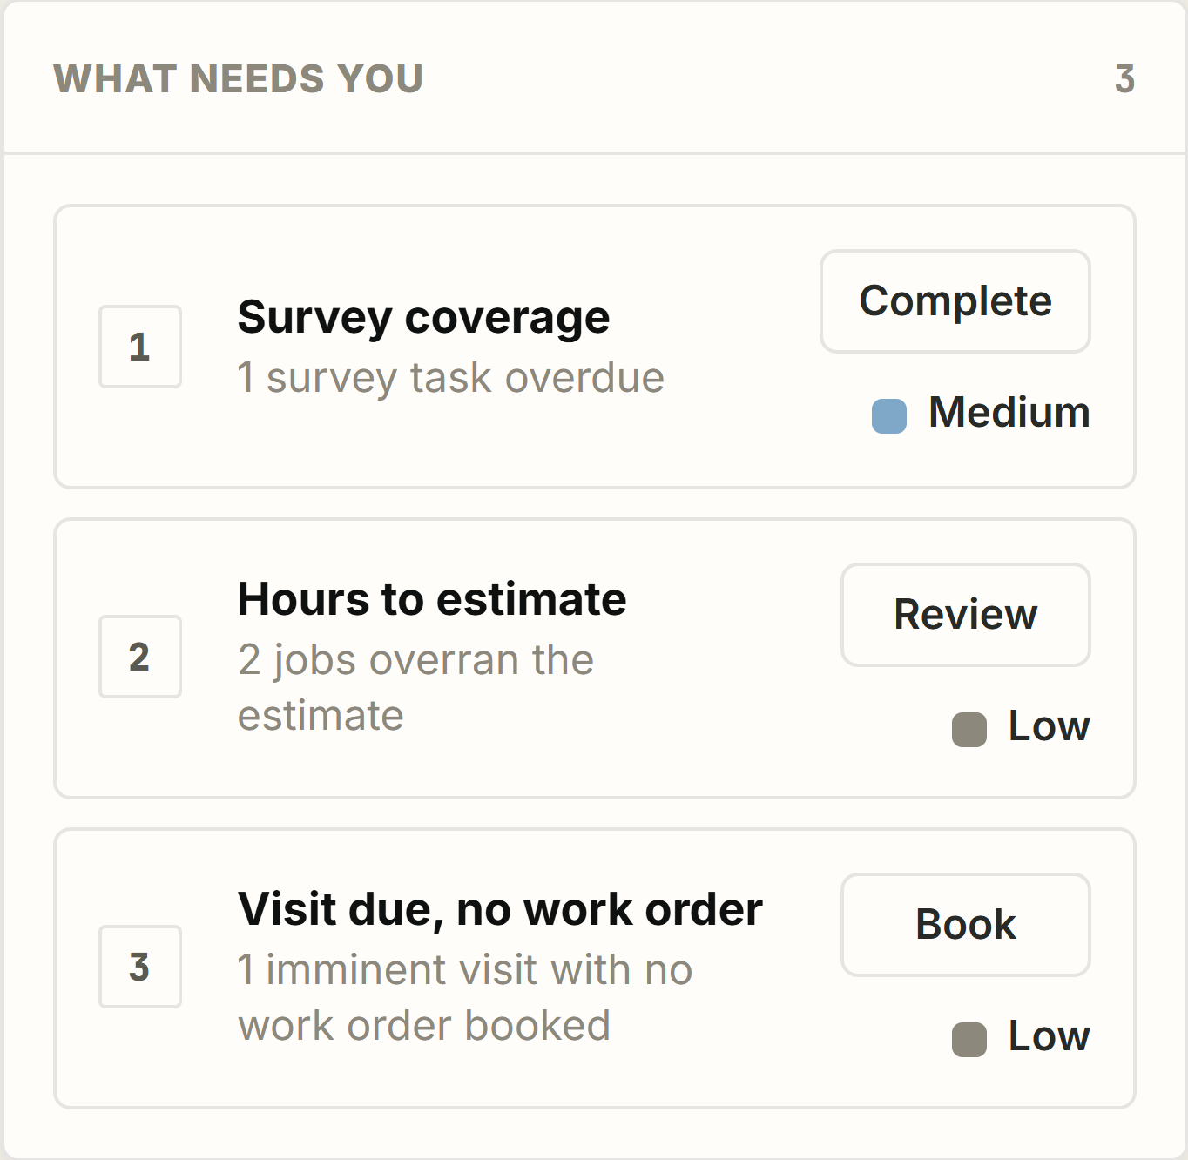1188x1160 pixels.
Task: Click the item count 3 in header
Action: click(1124, 79)
